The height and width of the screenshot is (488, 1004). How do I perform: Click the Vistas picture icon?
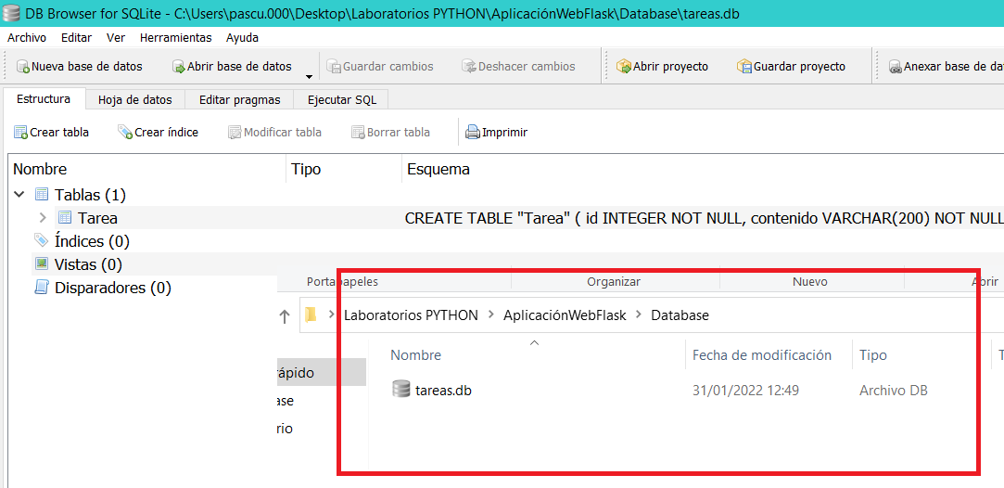41,263
